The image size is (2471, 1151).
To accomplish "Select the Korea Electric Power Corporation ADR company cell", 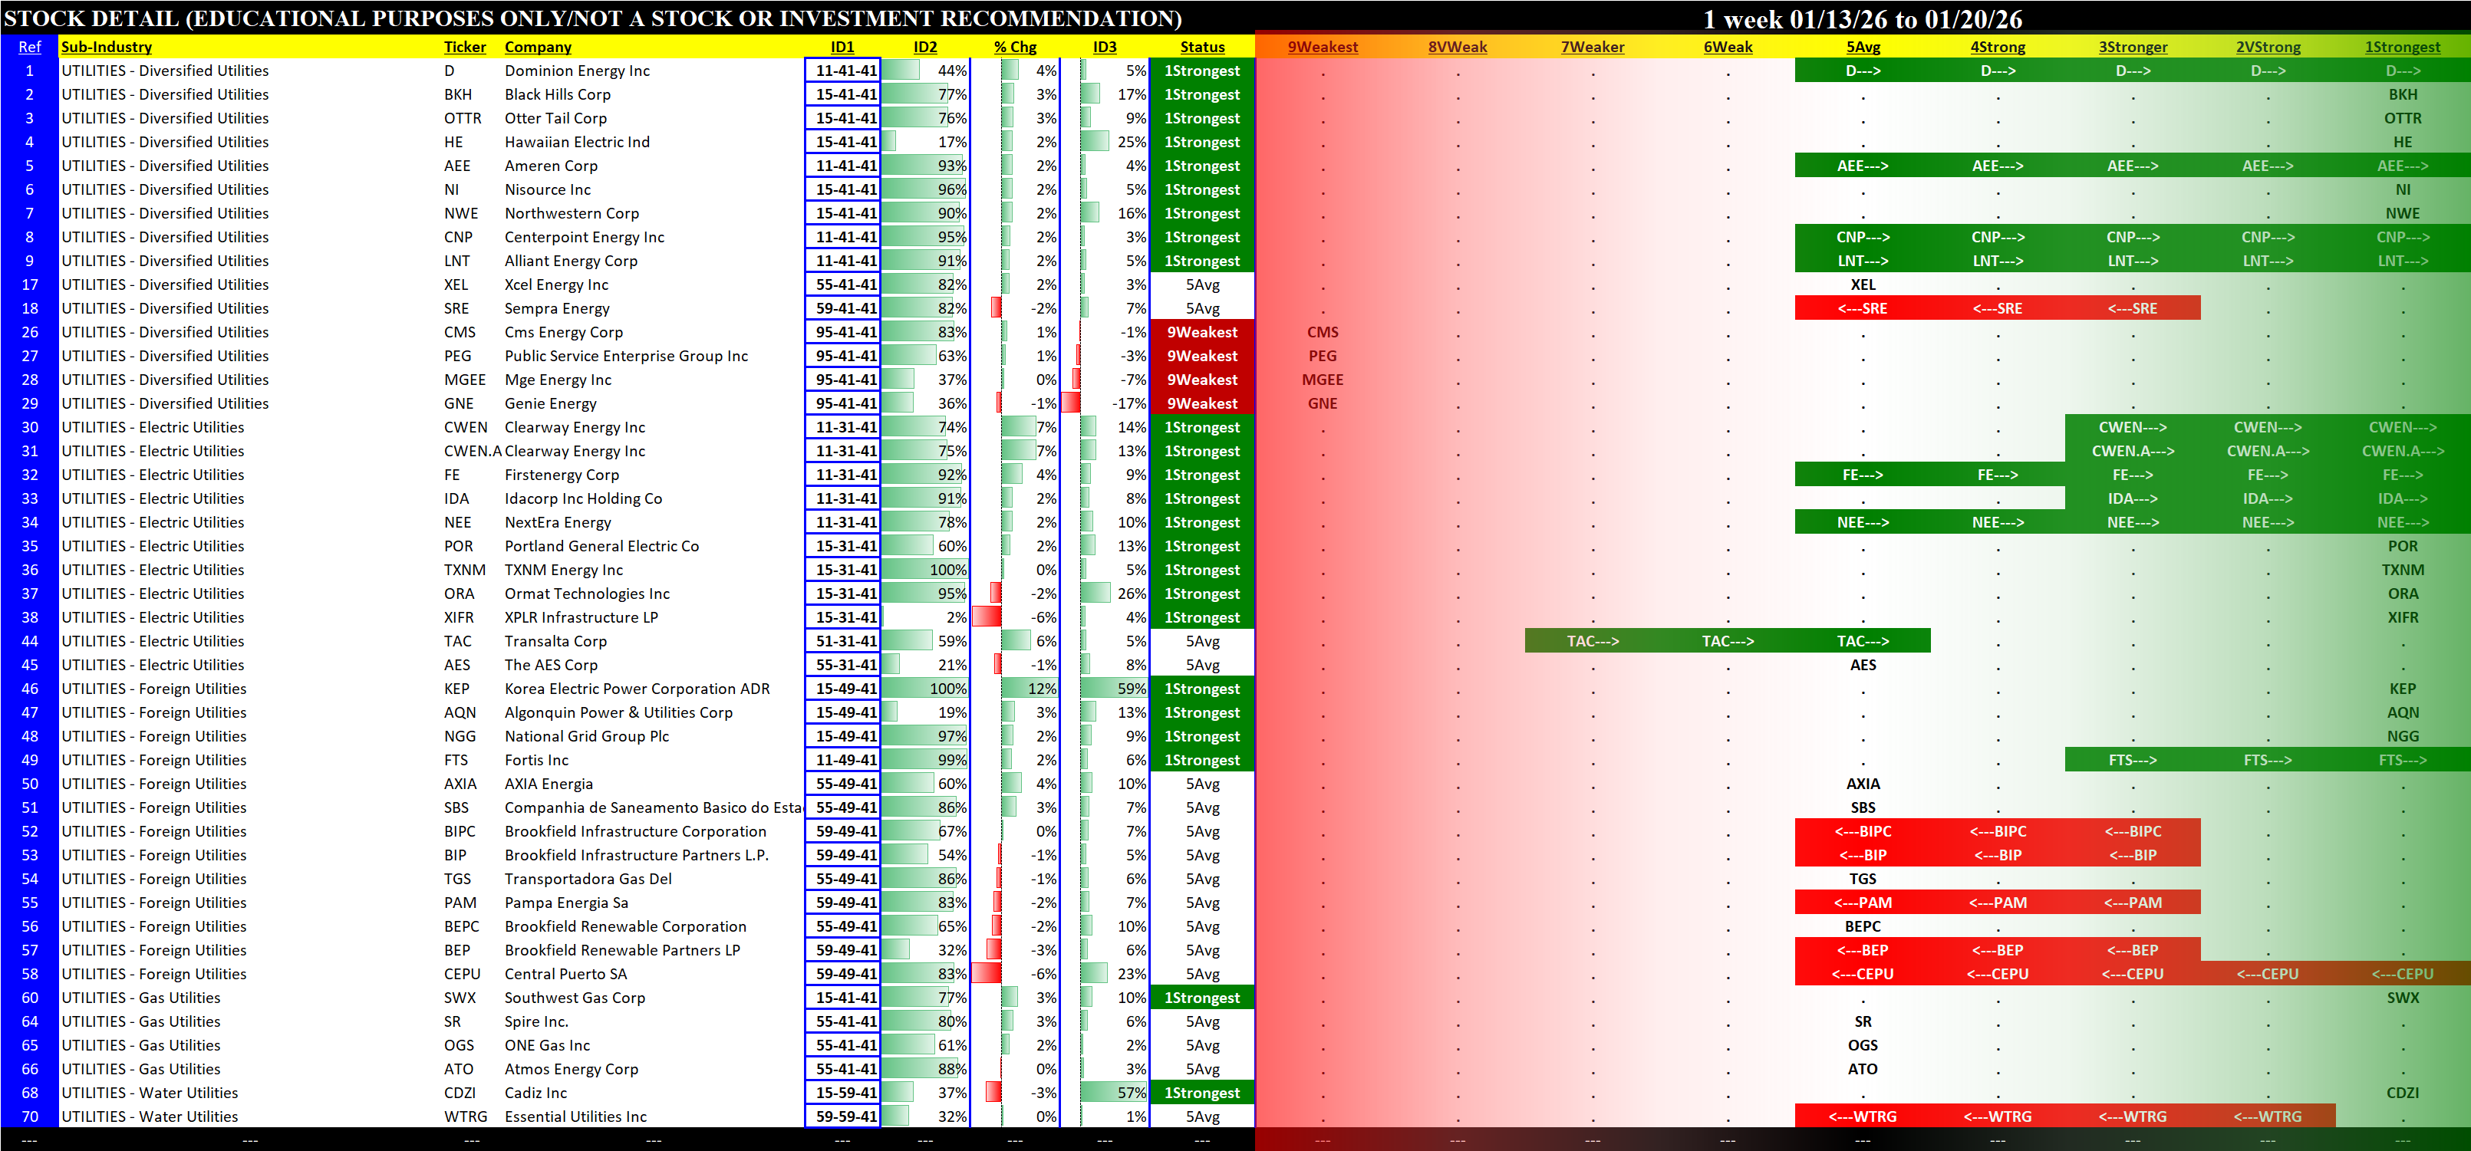I will click(x=637, y=689).
